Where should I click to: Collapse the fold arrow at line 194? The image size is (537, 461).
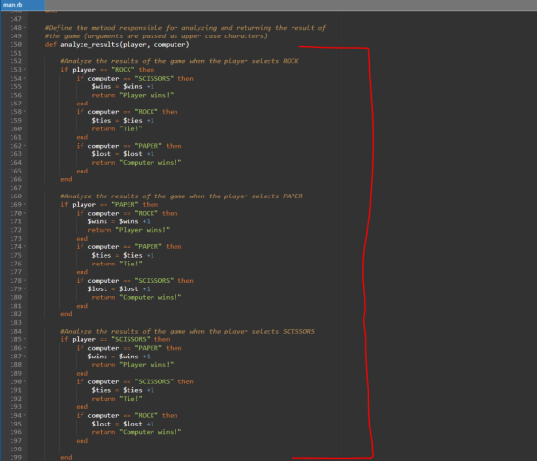[25, 415]
